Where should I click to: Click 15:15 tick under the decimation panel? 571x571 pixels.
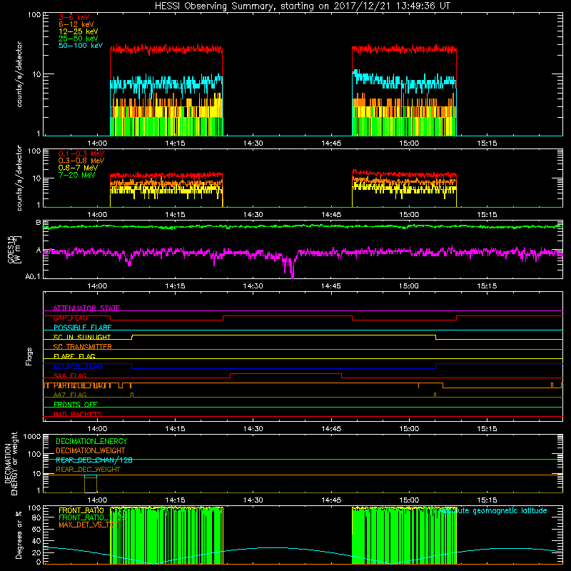487,500
